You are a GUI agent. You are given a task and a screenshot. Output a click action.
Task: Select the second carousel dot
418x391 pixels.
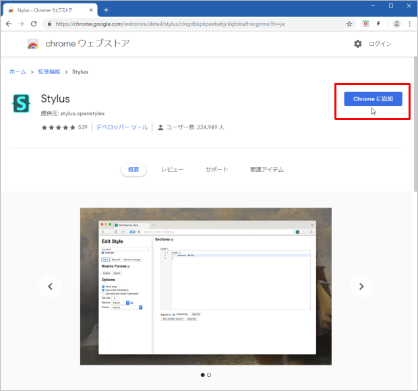pos(209,375)
